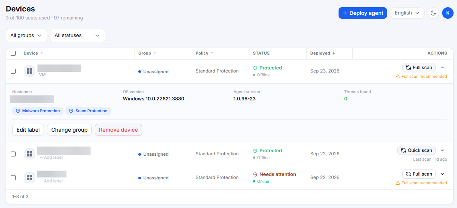The image size is (457, 208).
Task: Click the Scam Protection badge
Action: coord(88,111)
